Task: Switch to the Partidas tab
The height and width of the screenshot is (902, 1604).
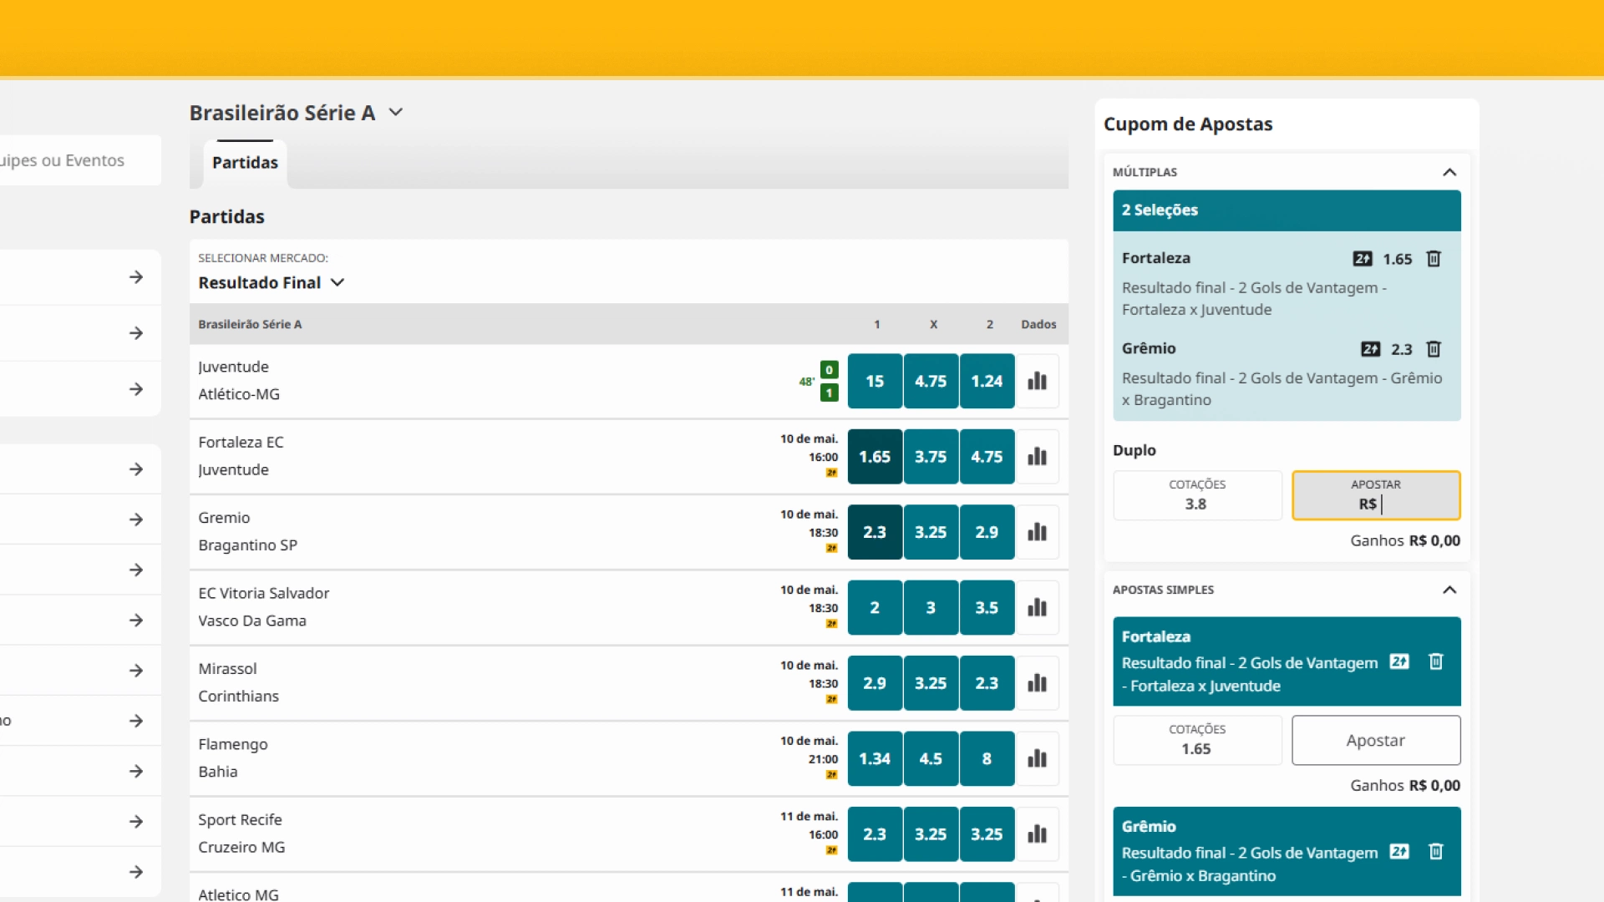Action: [245, 163]
